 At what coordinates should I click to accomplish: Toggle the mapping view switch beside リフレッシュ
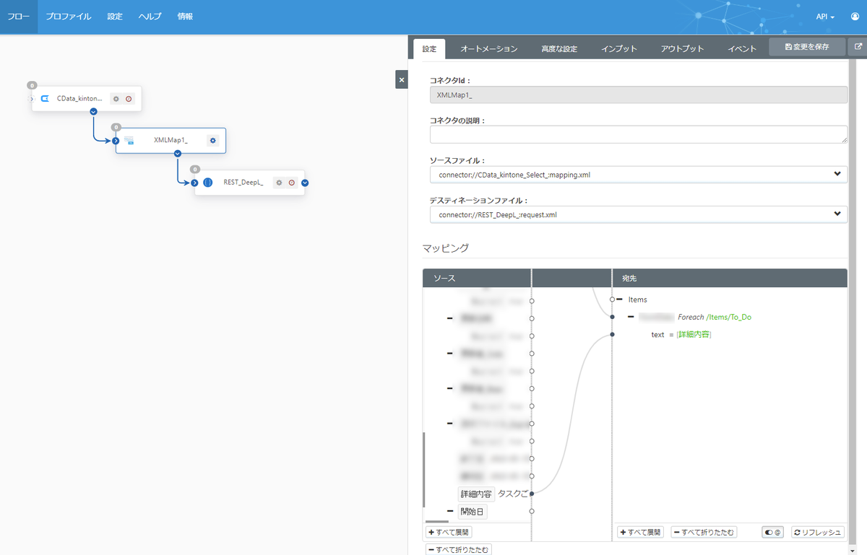point(773,532)
